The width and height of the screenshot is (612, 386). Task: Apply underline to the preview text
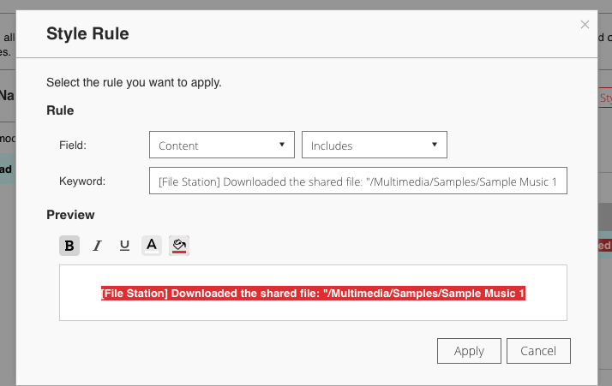click(x=124, y=246)
